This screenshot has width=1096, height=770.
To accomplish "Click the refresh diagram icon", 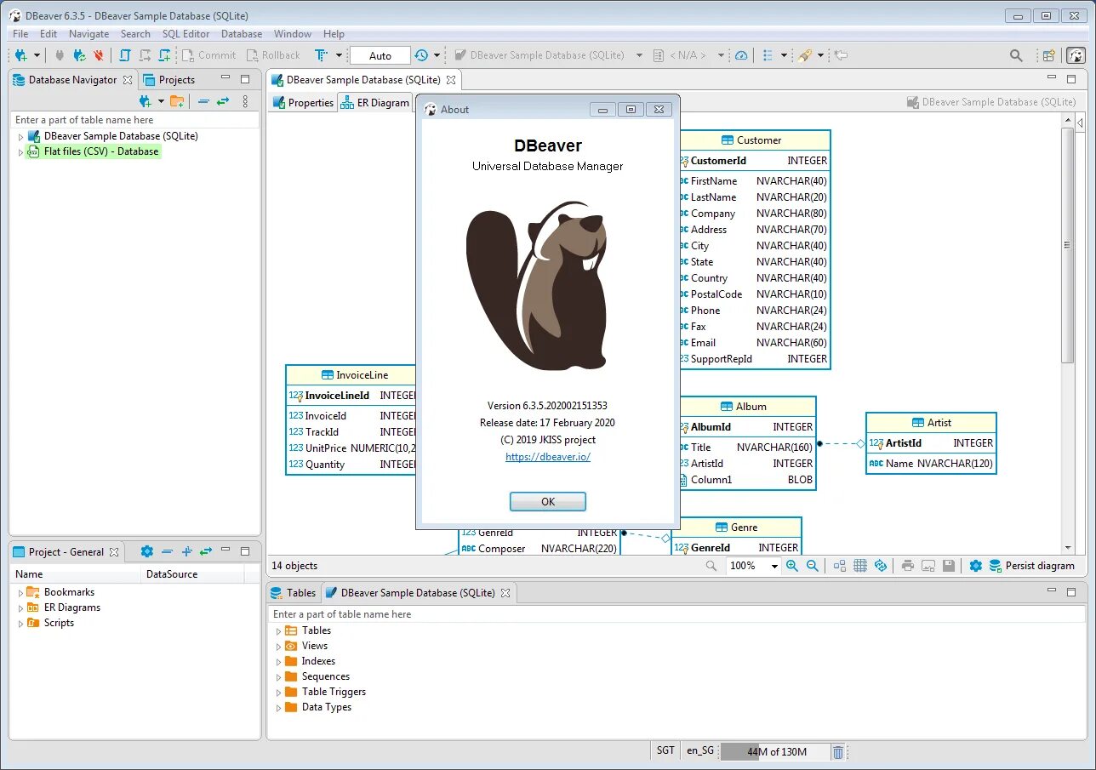I will click(881, 566).
